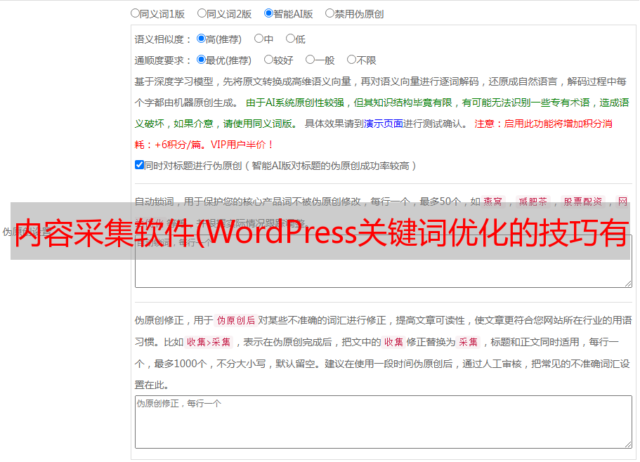The image size is (640, 462).
Task: Click the 伪原创修正 text area resize handle
Action: click(627, 444)
